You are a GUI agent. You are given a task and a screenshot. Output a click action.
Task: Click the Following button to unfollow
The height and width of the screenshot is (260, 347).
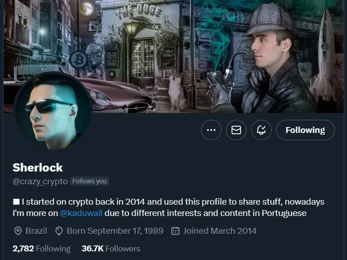(305, 130)
